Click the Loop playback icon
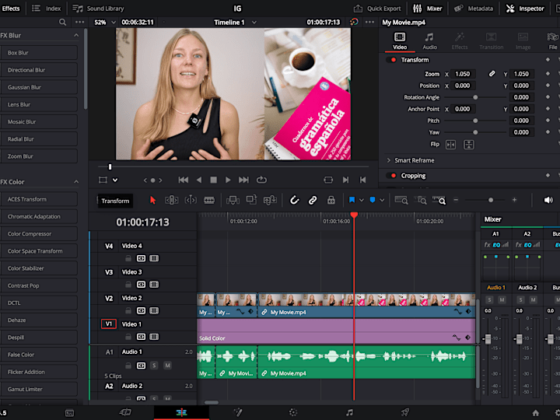The image size is (560, 420). point(261,180)
